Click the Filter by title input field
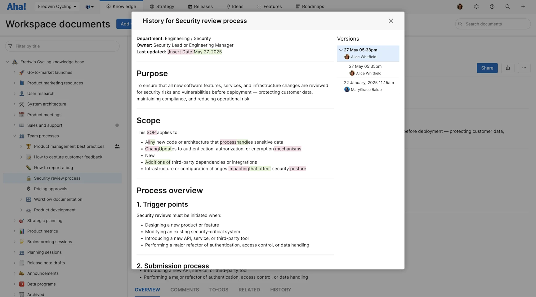Viewport: 536px width, 297px height. point(62,46)
